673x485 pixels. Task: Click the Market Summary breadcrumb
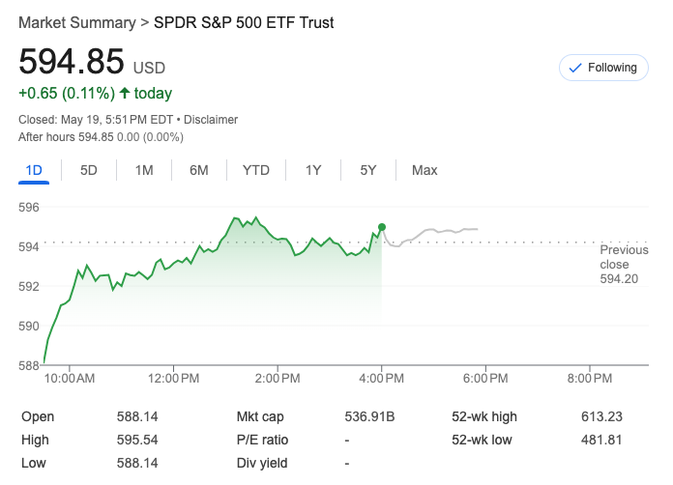75,22
